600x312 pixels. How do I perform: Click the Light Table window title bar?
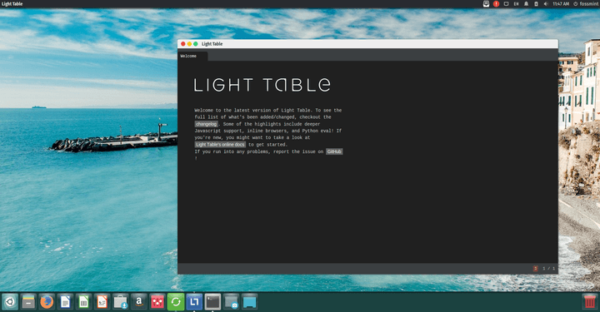(367, 44)
